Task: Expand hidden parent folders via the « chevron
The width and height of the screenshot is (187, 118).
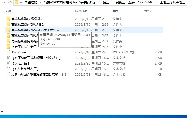Action: [21, 3]
